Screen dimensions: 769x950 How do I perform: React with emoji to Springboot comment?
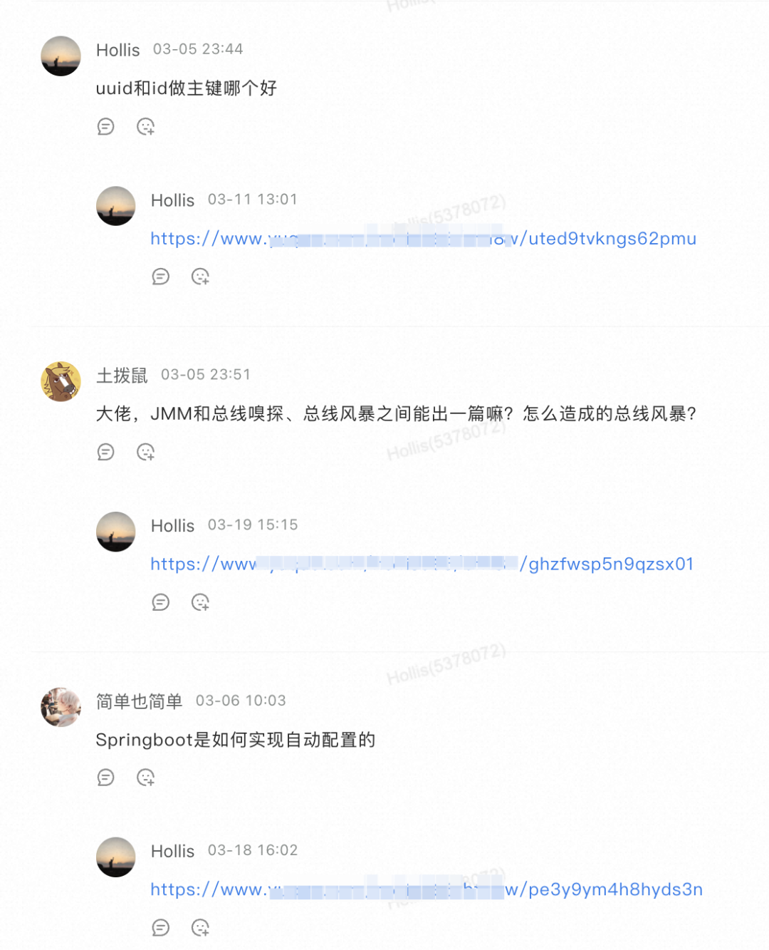(x=146, y=778)
